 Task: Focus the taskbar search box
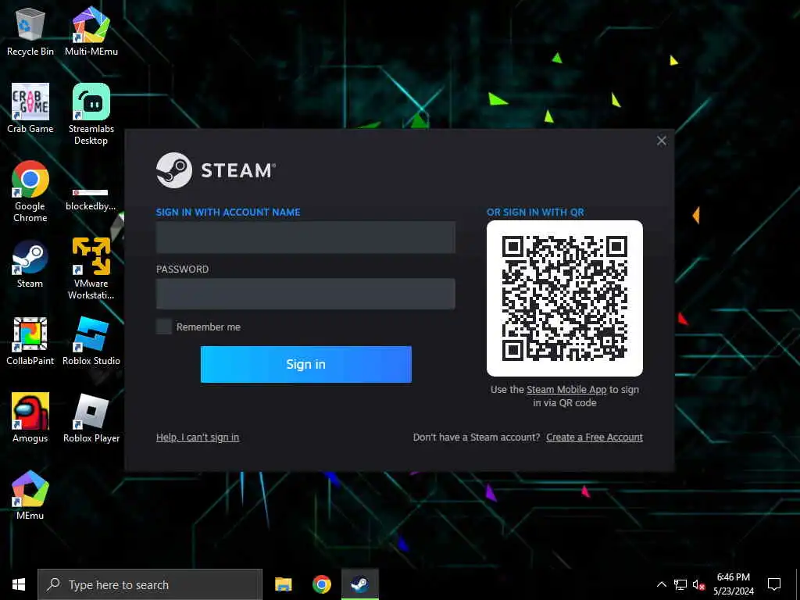(x=150, y=584)
